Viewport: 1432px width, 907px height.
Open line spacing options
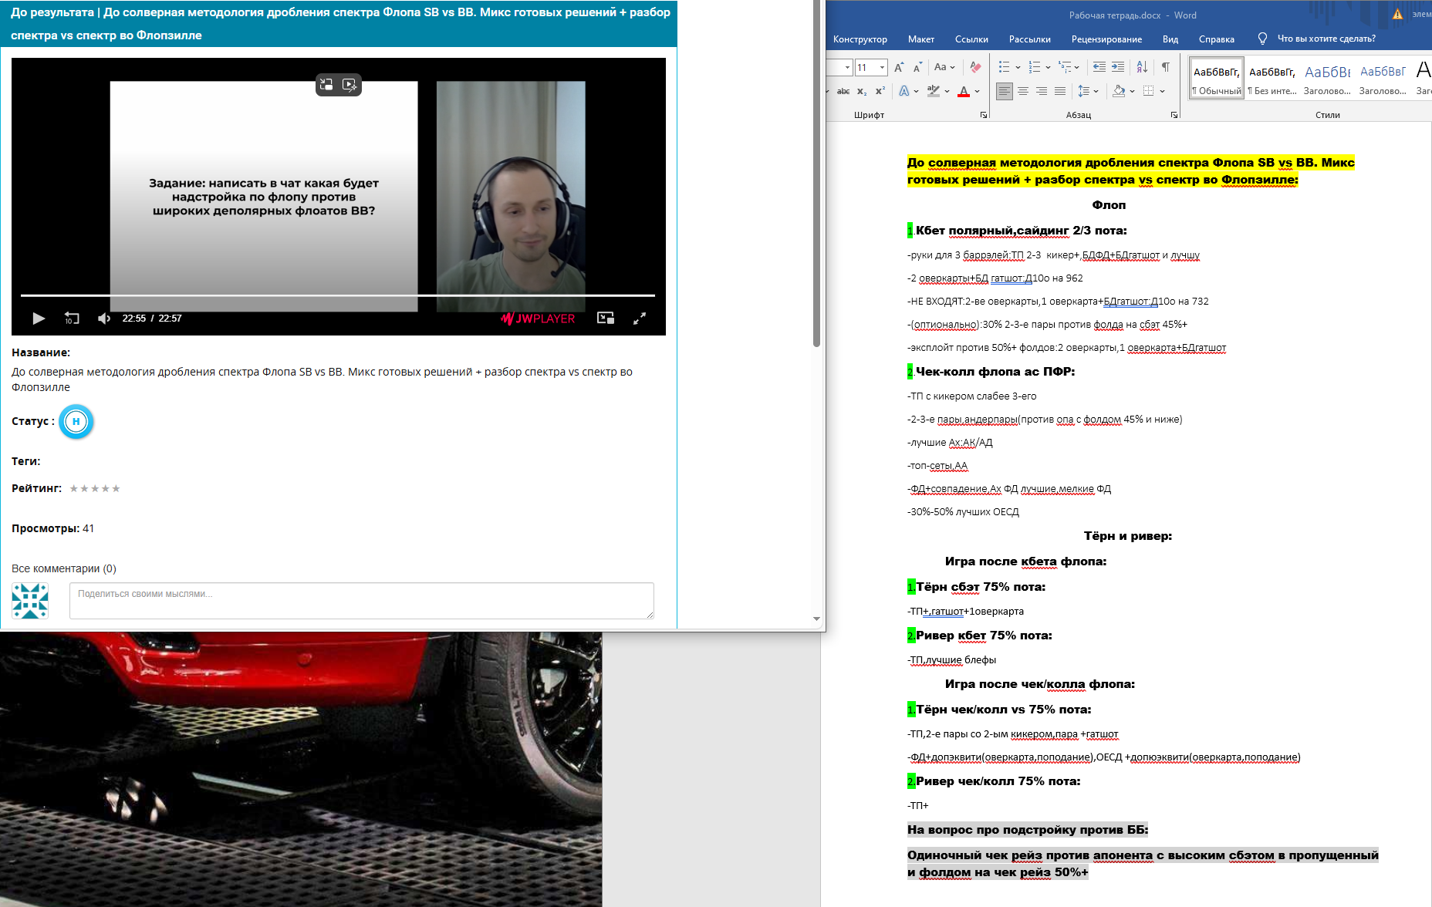pyautogui.click(x=1088, y=91)
